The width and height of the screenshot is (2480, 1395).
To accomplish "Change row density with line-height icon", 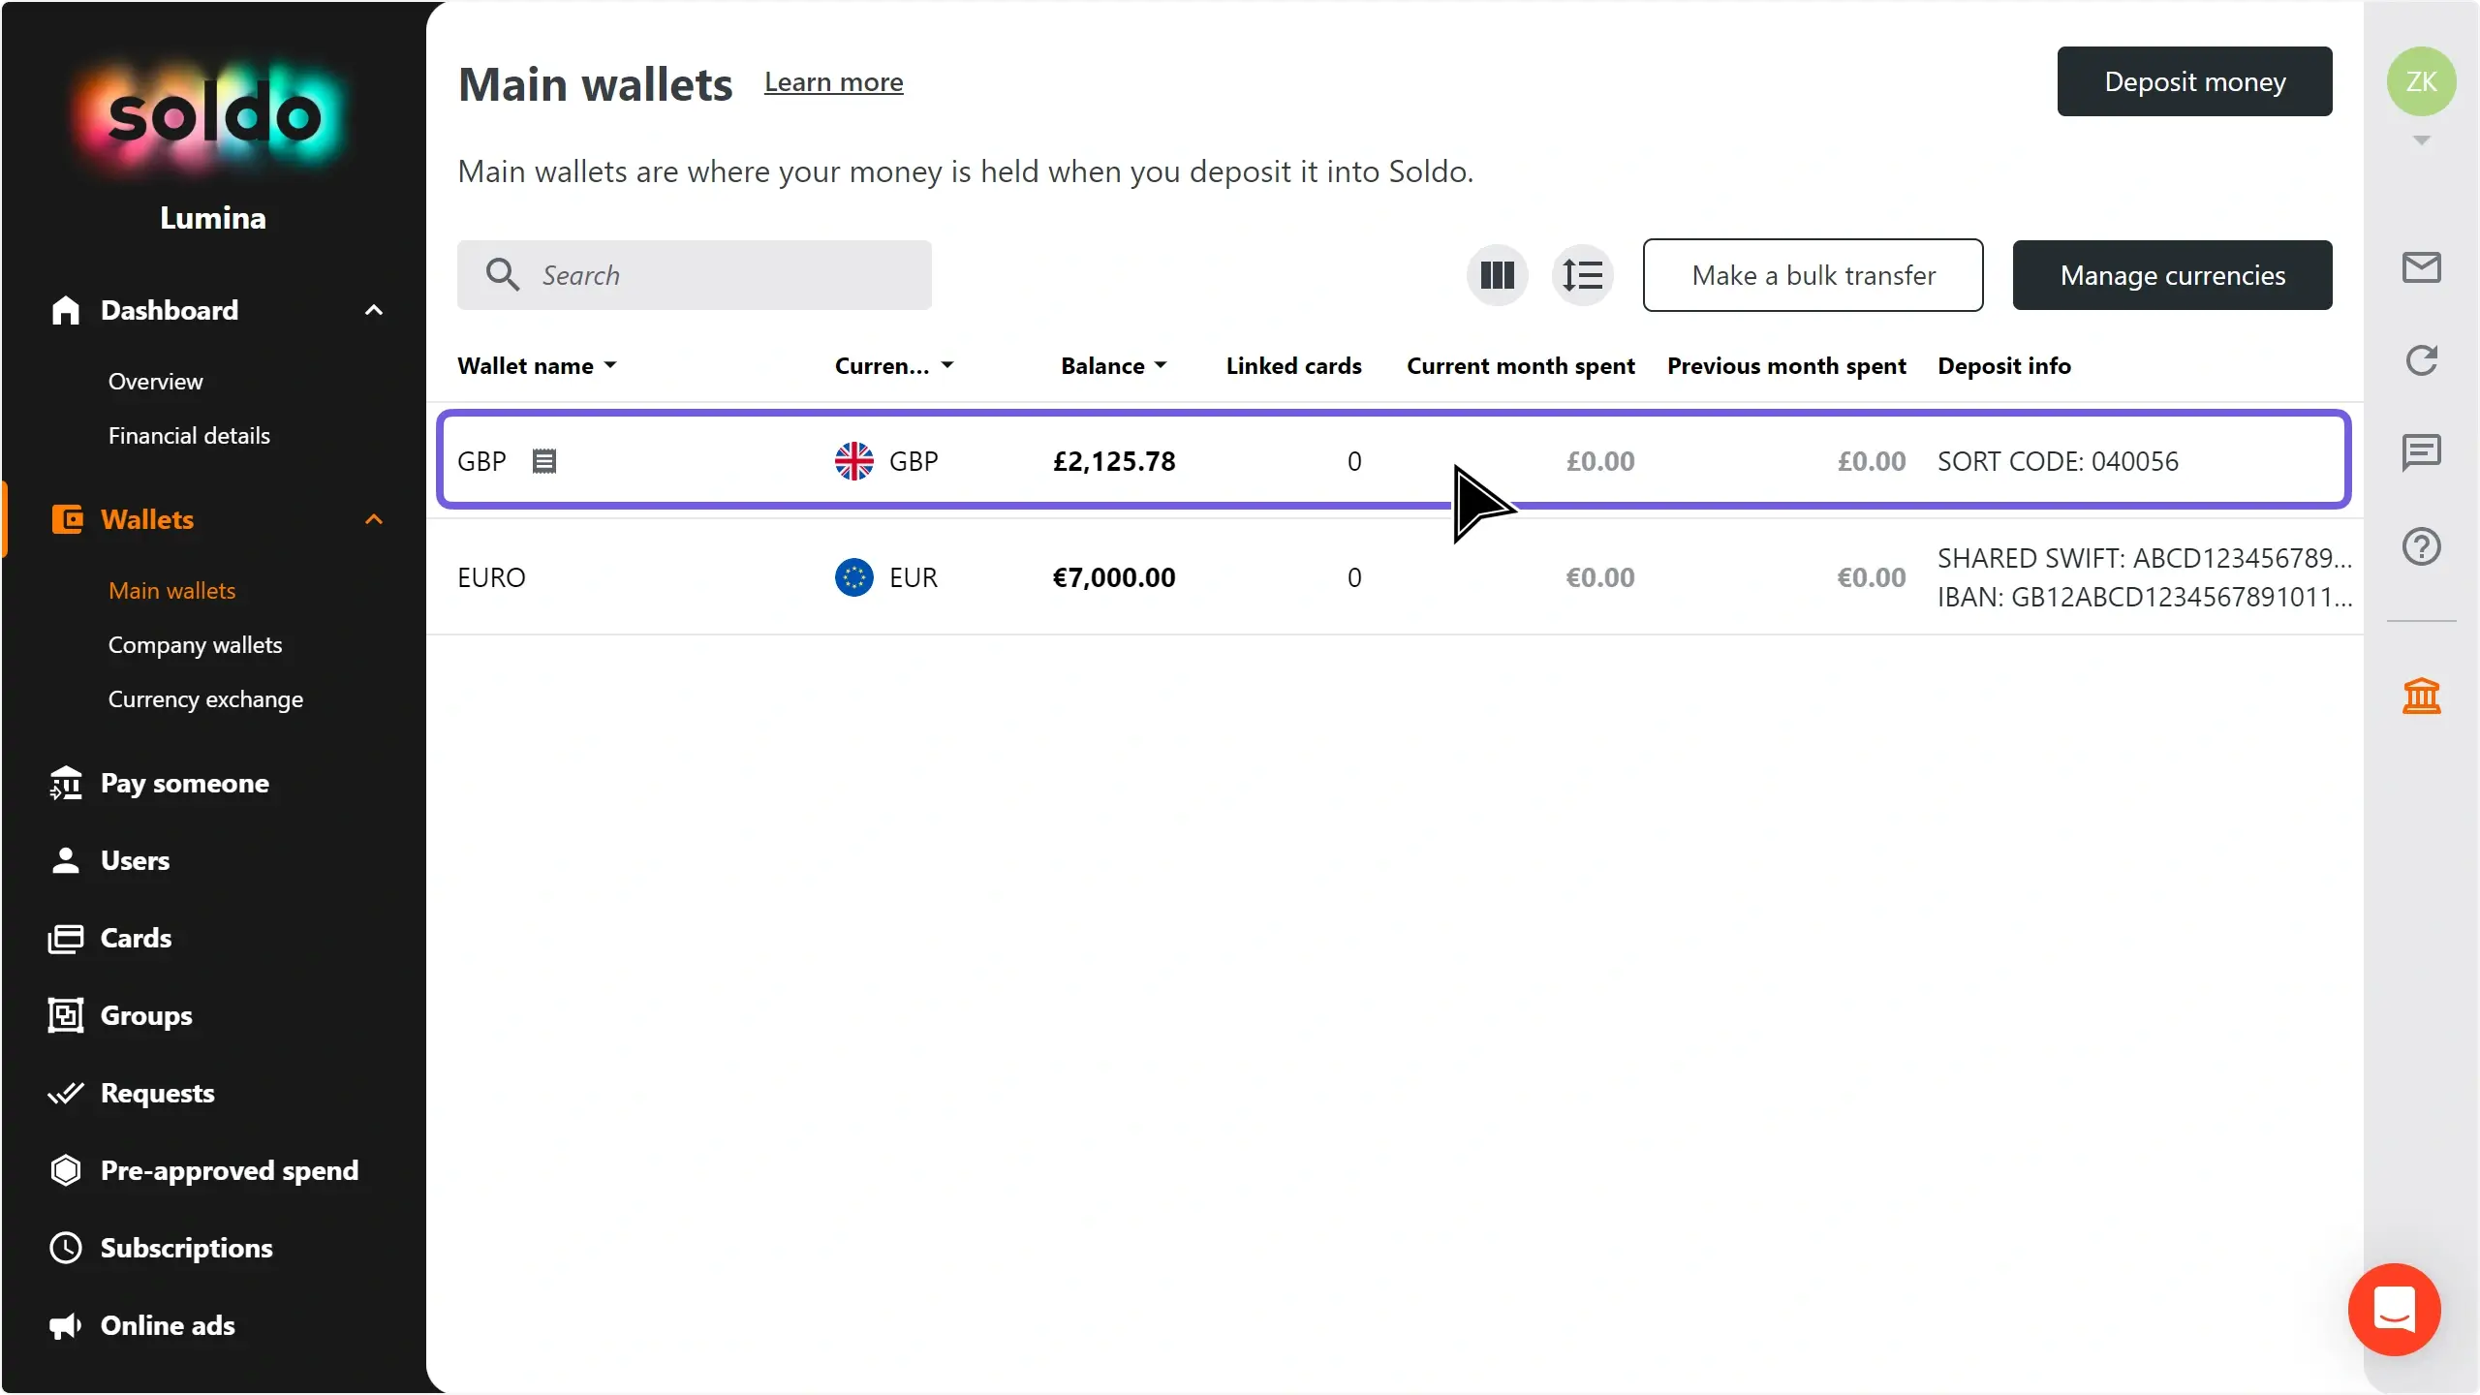I will coord(1582,275).
